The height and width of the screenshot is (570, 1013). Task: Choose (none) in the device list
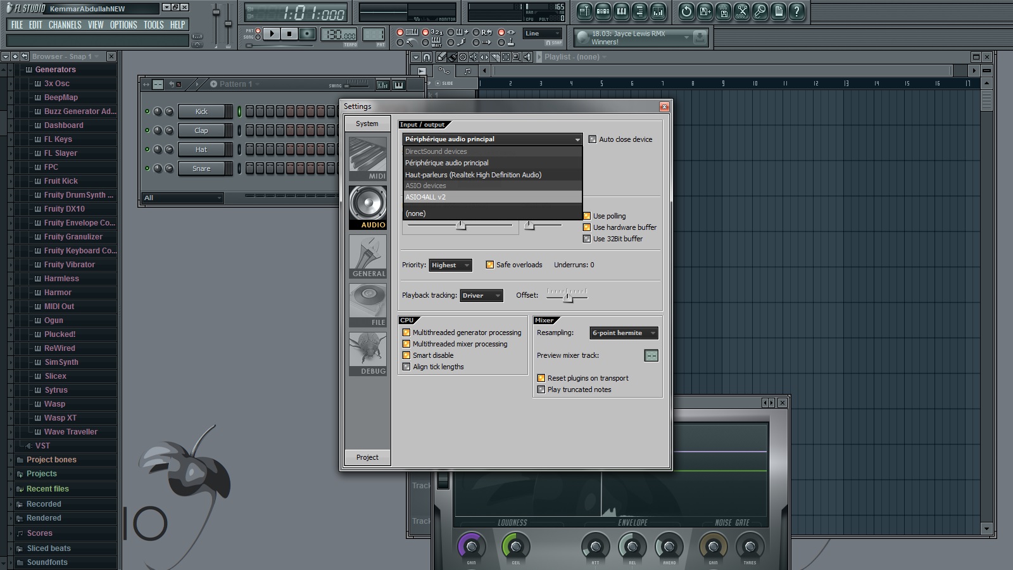click(x=492, y=213)
